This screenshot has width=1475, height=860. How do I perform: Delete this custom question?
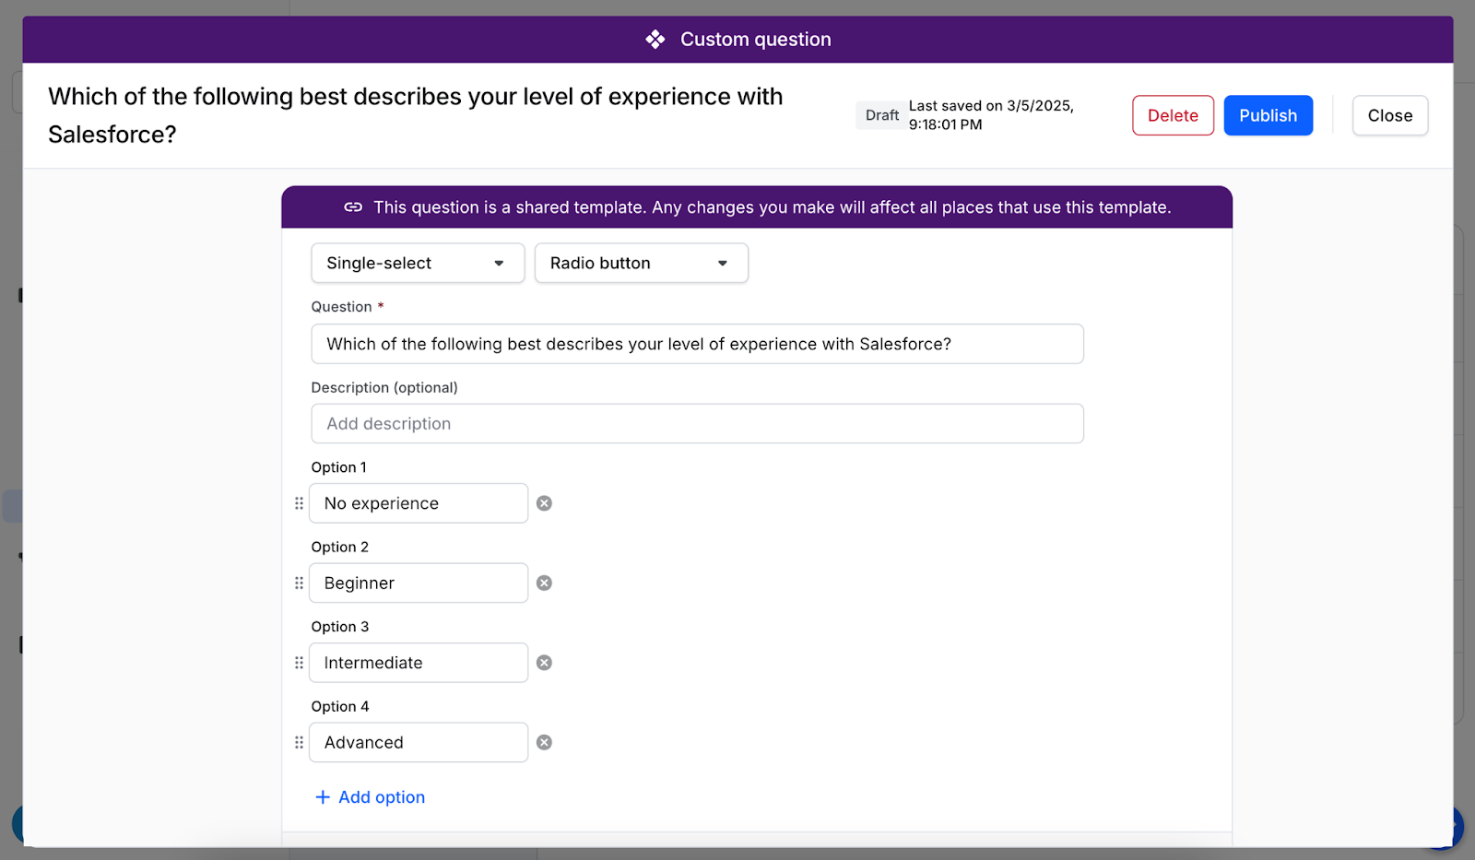click(1173, 116)
